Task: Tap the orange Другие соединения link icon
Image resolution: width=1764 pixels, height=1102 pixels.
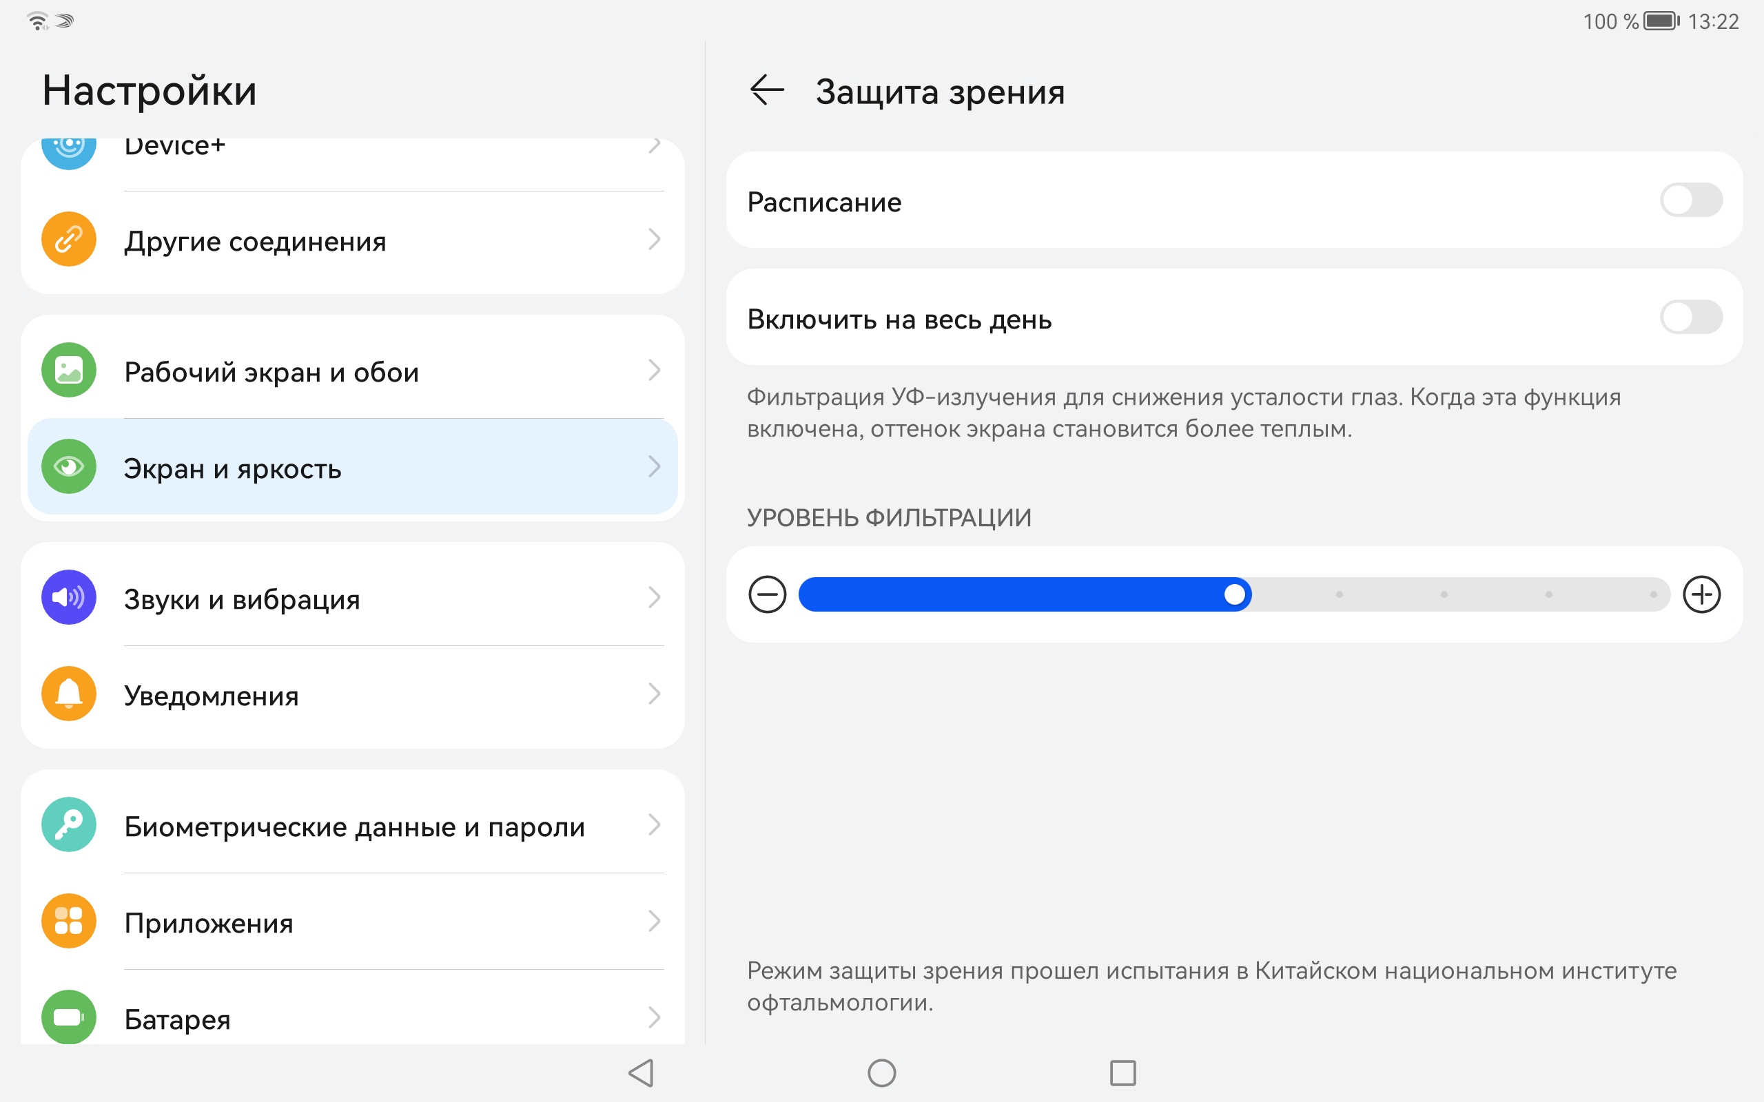Action: coord(68,240)
